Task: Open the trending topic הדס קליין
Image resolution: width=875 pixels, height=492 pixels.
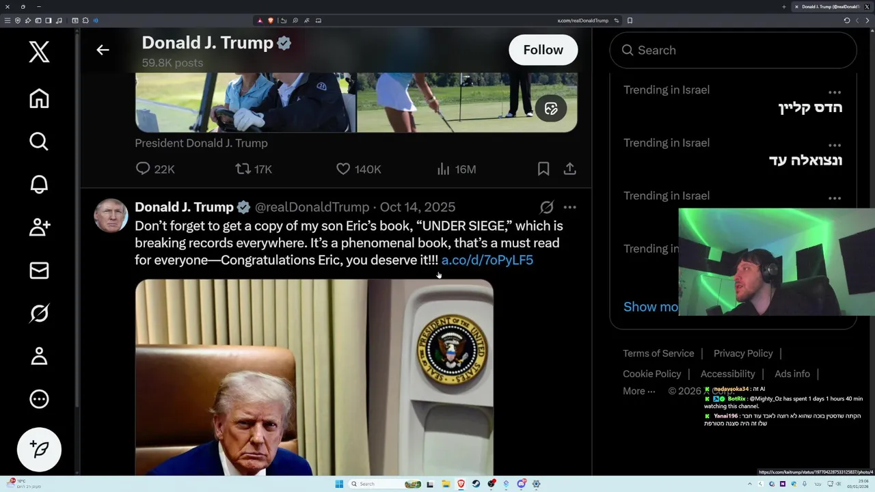Action: tap(810, 108)
